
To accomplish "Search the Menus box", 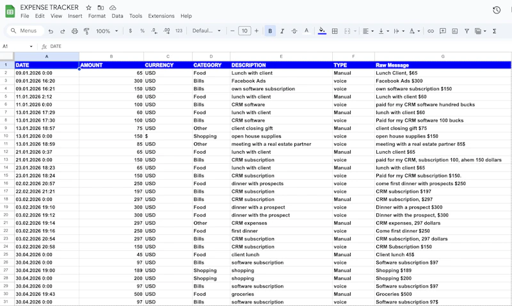I will point(26,31).
